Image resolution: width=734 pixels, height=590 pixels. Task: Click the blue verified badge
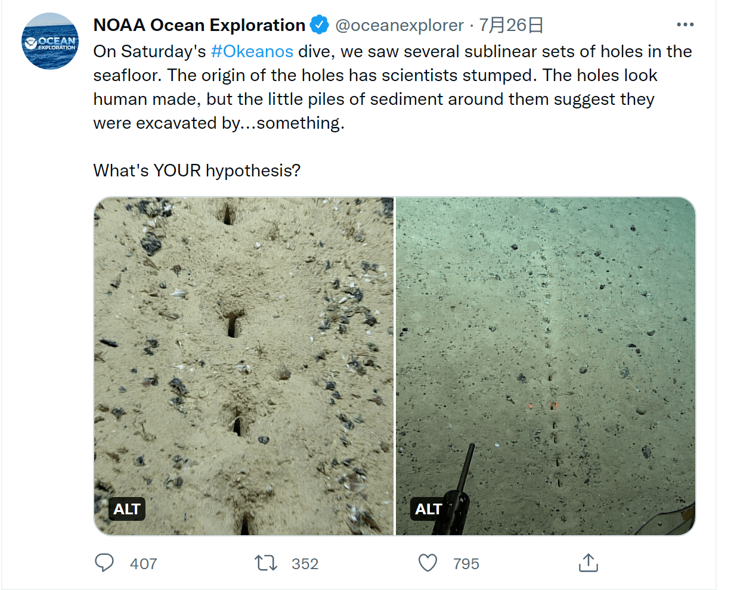[320, 25]
